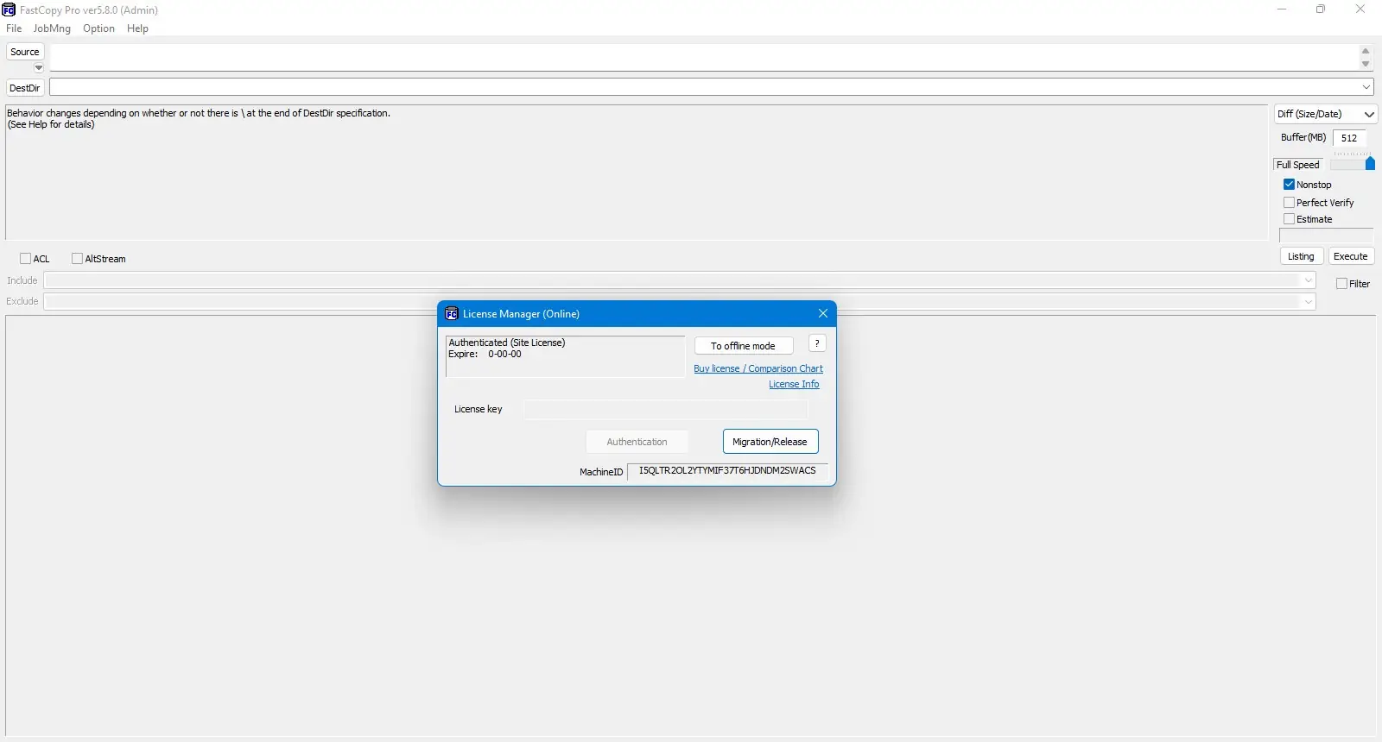Enable the Filter checkbox
Image resolution: width=1382 pixels, height=742 pixels.
click(1341, 284)
